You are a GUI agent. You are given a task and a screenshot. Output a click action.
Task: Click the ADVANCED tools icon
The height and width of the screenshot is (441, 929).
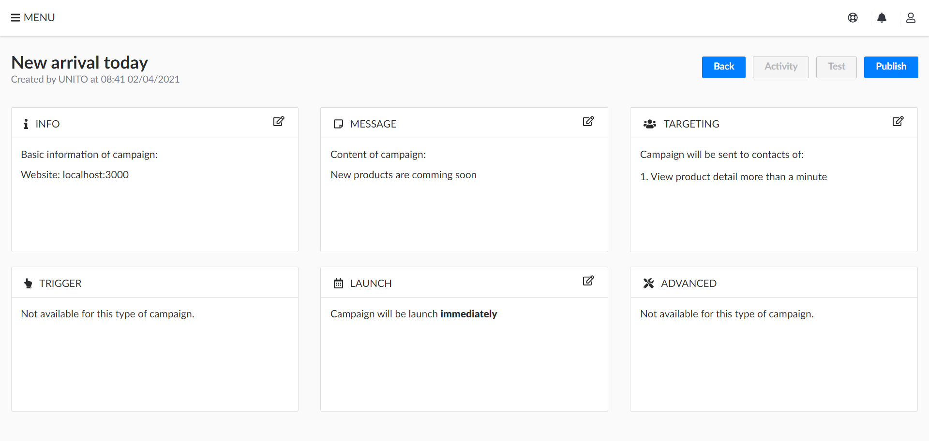click(648, 284)
